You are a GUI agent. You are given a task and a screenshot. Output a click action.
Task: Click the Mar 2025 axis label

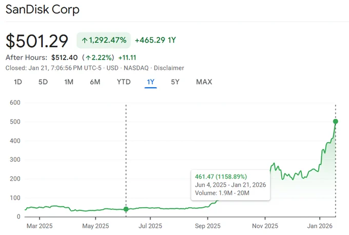click(x=40, y=226)
